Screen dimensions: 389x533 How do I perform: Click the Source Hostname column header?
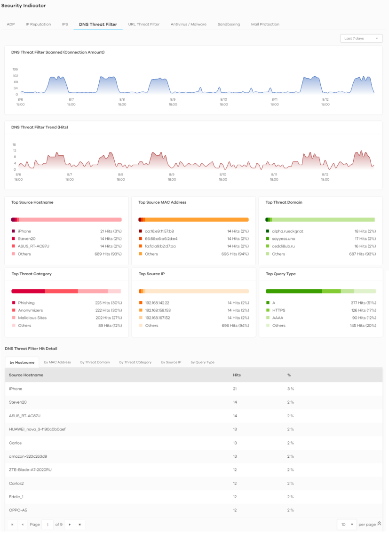click(26, 375)
